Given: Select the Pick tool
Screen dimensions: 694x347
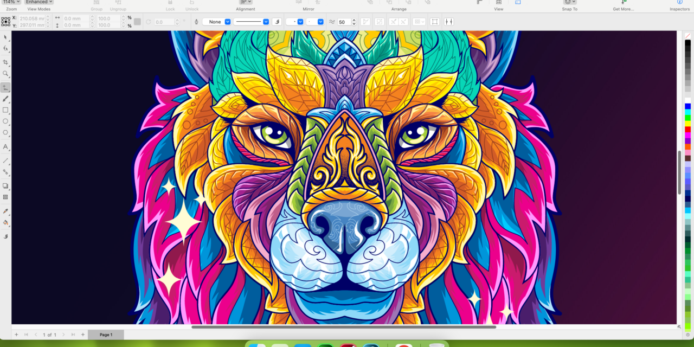Looking at the screenshot, I should click(5, 37).
